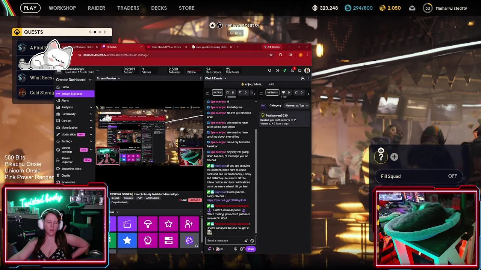Open the STORE game menu
481x270 pixels.
[186, 8]
